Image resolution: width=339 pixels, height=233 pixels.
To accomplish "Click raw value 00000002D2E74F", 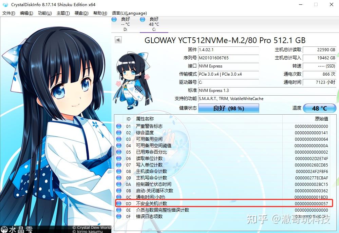I will coord(312,159).
